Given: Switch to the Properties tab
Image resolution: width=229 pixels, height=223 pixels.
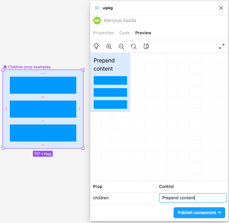Looking at the screenshot, I should [103, 33].
